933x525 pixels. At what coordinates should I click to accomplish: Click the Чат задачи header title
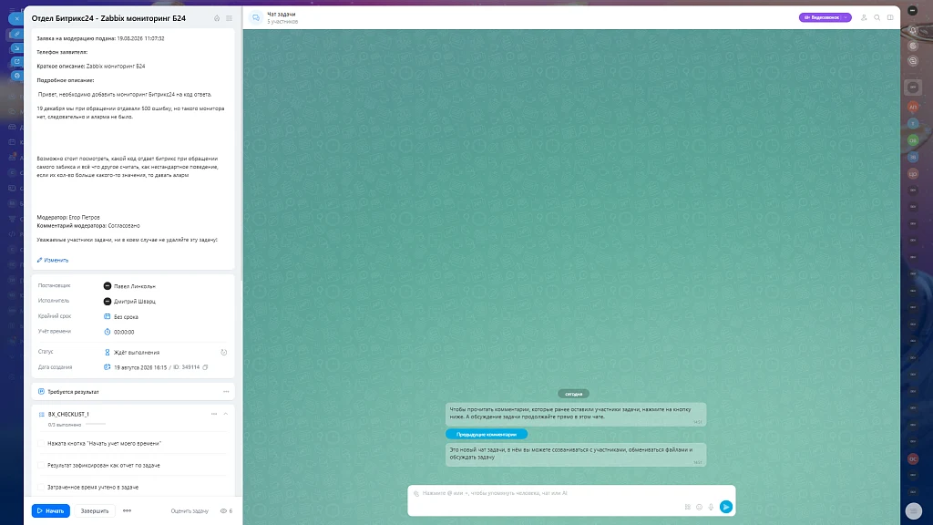click(281, 15)
